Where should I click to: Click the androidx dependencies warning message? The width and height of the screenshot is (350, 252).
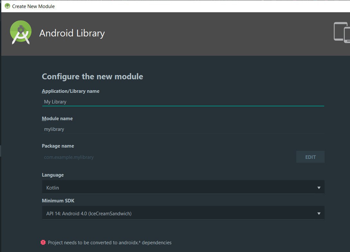coord(110,243)
